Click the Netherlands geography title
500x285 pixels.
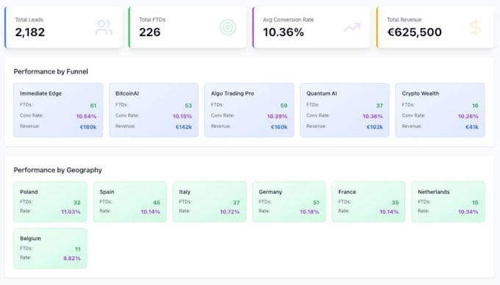(434, 192)
